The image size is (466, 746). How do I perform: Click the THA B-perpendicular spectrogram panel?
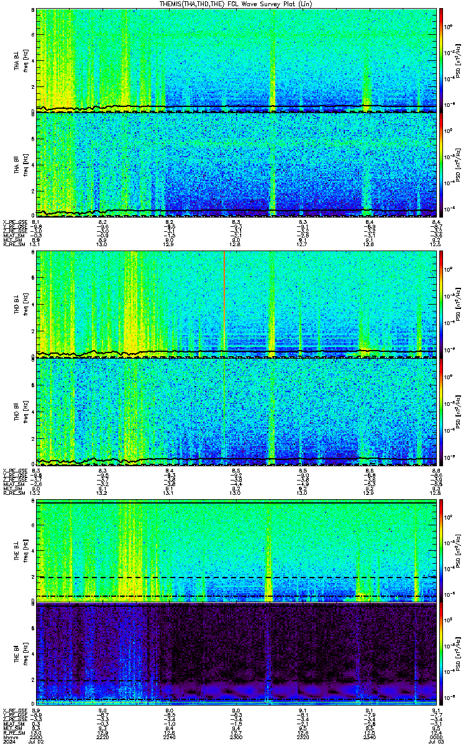click(235, 60)
